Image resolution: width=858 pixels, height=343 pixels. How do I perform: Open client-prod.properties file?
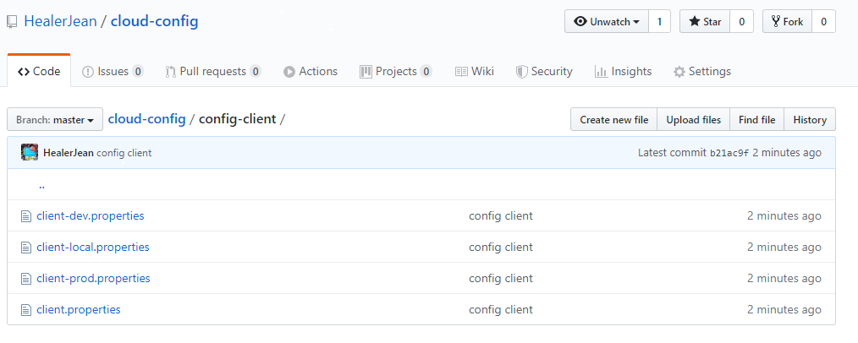pos(93,278)
